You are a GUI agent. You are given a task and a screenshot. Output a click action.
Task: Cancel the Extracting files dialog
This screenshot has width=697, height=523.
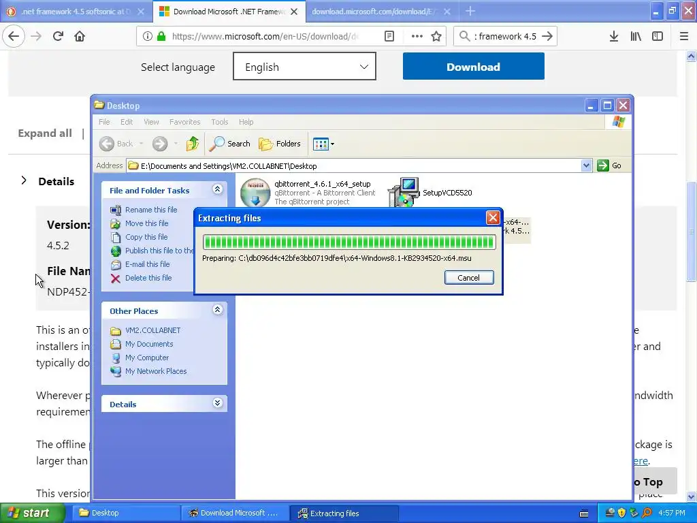pos(469,278)
